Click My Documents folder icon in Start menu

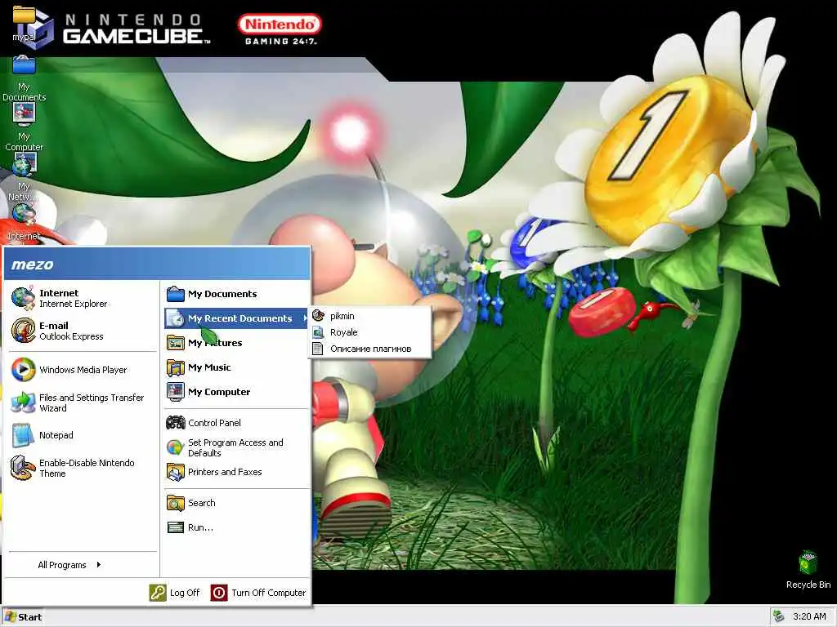tap(175, 294)
